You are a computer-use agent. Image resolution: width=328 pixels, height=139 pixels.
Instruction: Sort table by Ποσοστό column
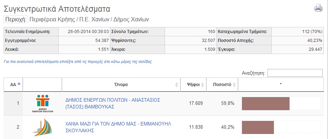(x=222, y=85)
